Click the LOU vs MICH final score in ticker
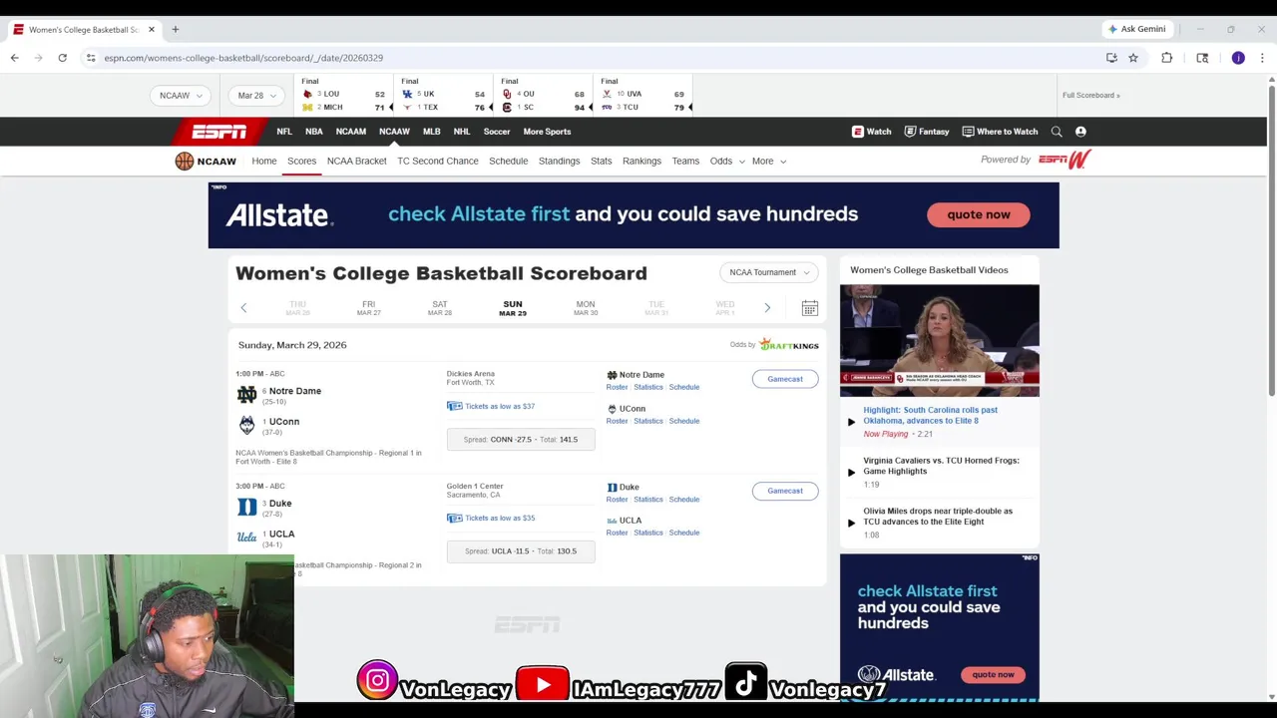This screenshot has width=1277, height=718. tap(343, 97)
